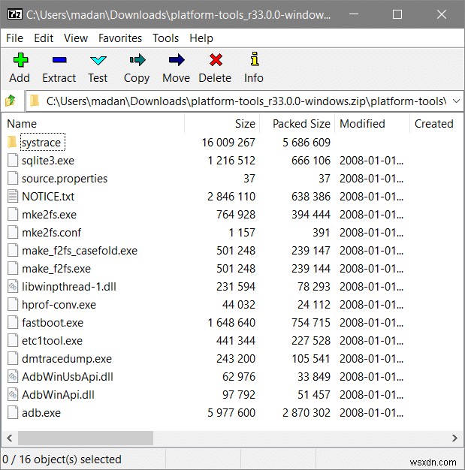Sort by the Modified column header
This screenshot has width=465, height=470.
pyautogui.click(x=372, y=123)
